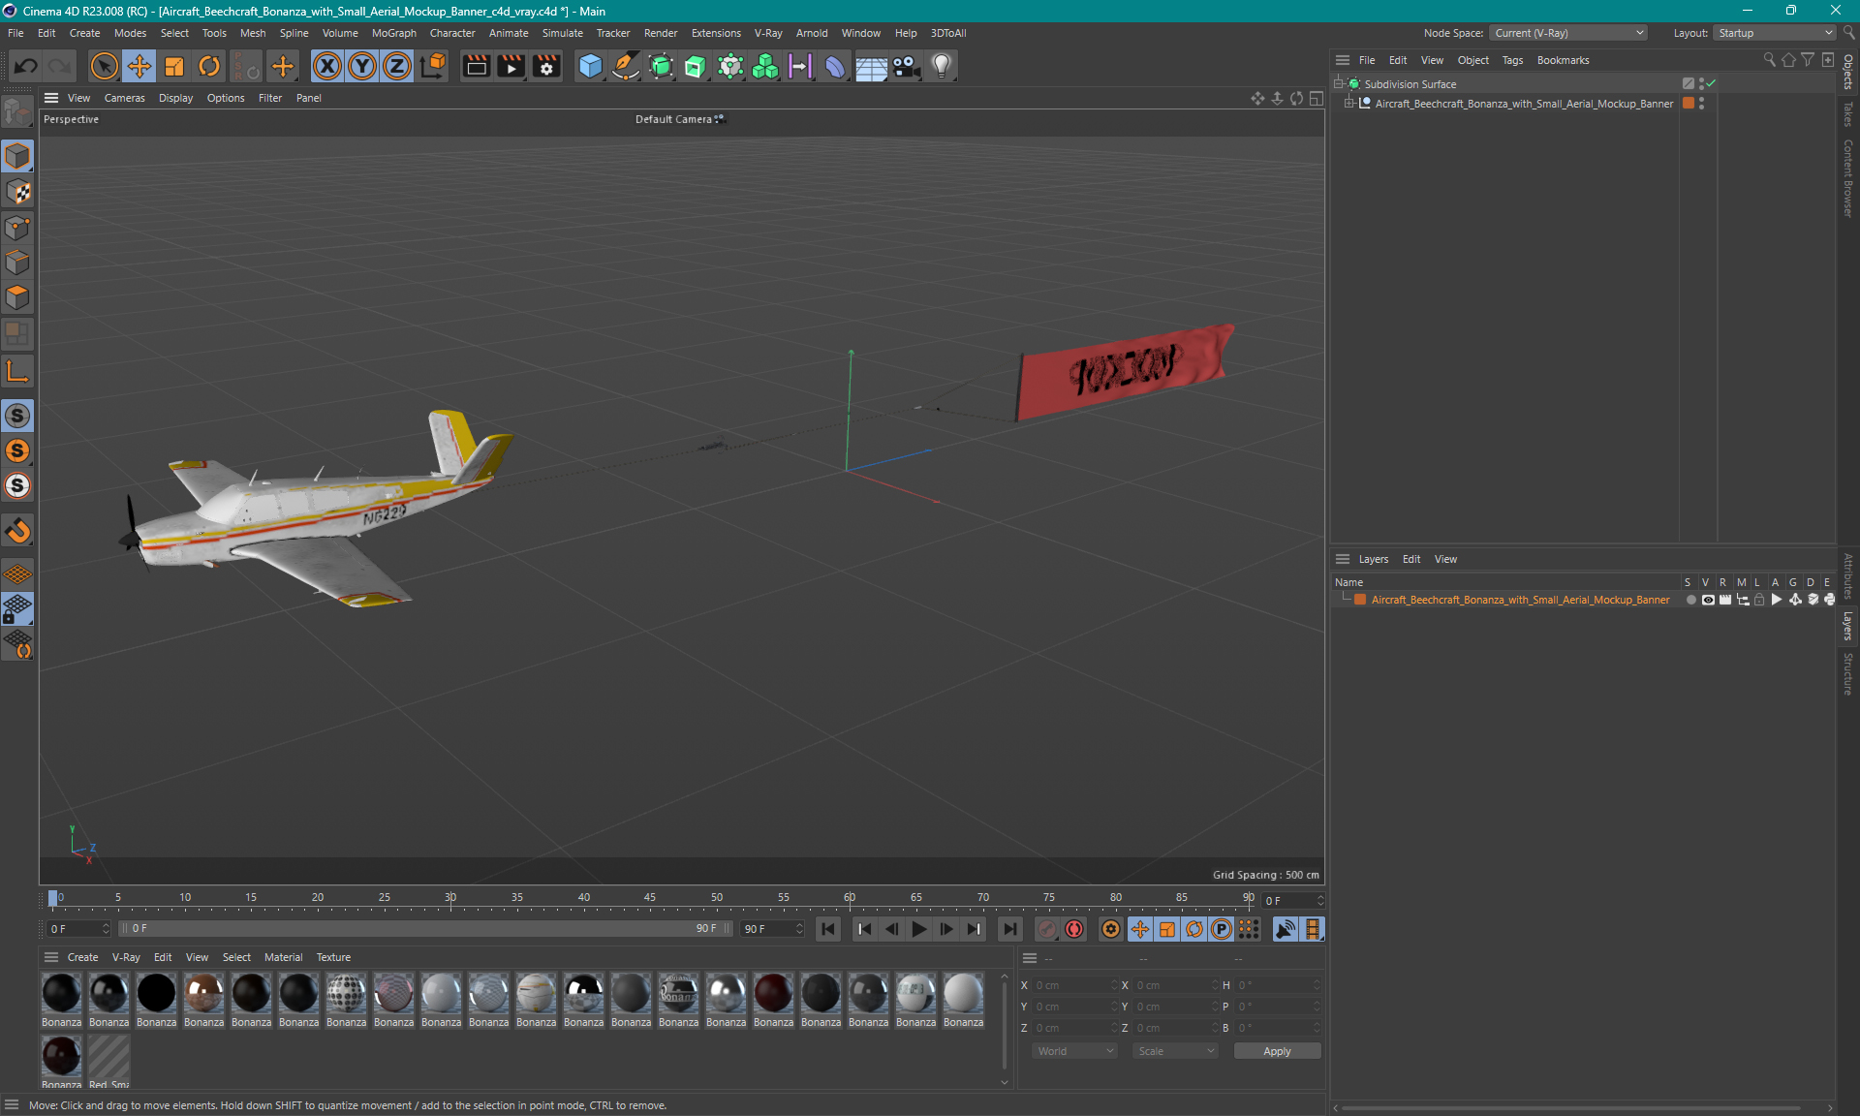The image size is (1860, 1116).
Task: Open the V-Ray menu
Action: [768, 33]
